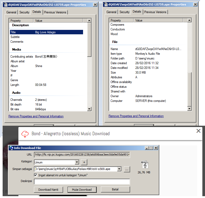Click the Info Download File title globe icon

click(x=11, y=148)
